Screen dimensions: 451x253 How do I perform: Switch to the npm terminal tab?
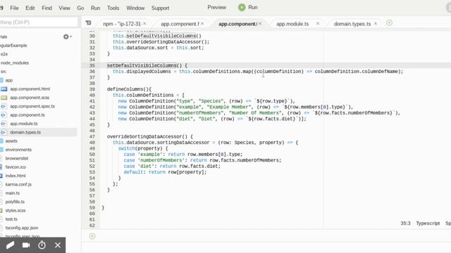(x=122, y=24)
